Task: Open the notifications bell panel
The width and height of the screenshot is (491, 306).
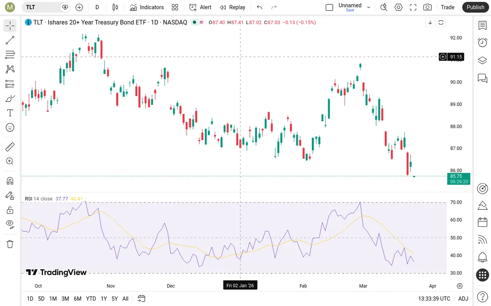Action: [482, 257]
